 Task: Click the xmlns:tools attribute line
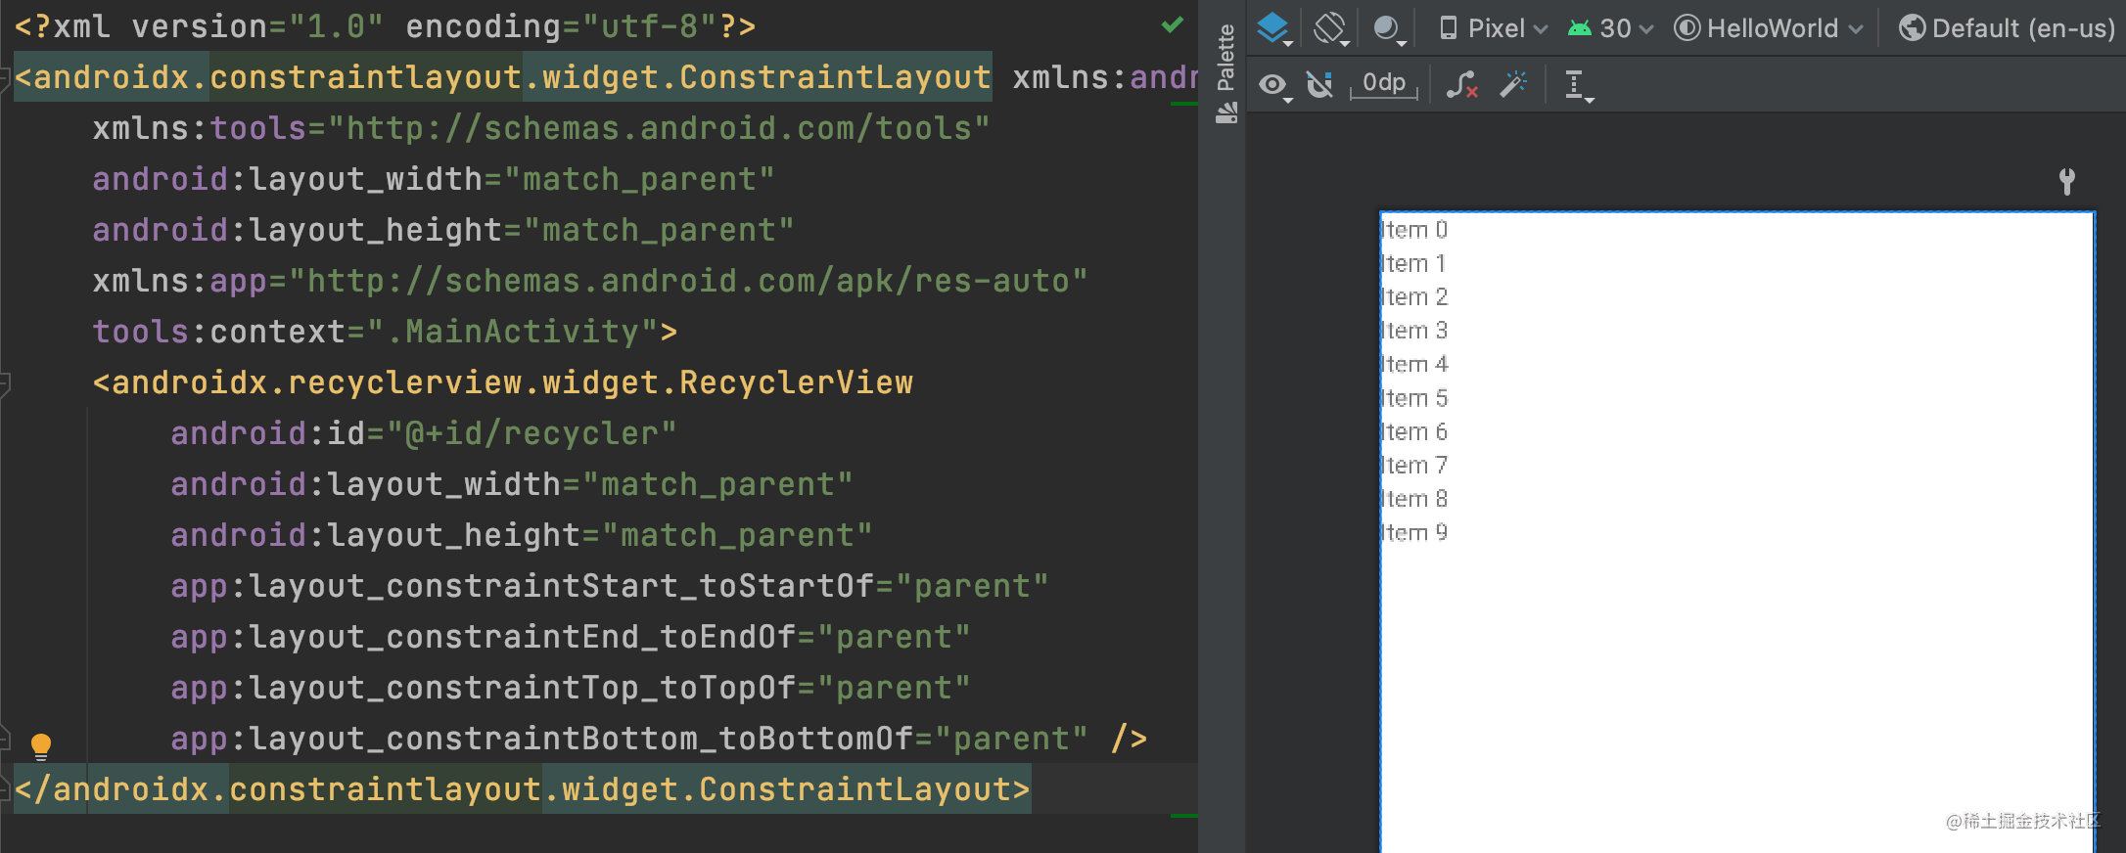pyautogui.click(x=541, y=128)
